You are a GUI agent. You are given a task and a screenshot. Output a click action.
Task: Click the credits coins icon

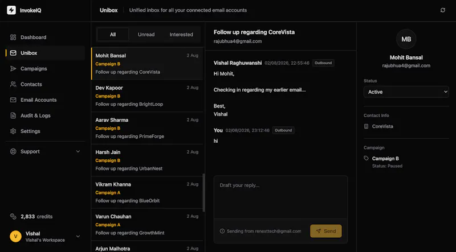pos(13,216)
